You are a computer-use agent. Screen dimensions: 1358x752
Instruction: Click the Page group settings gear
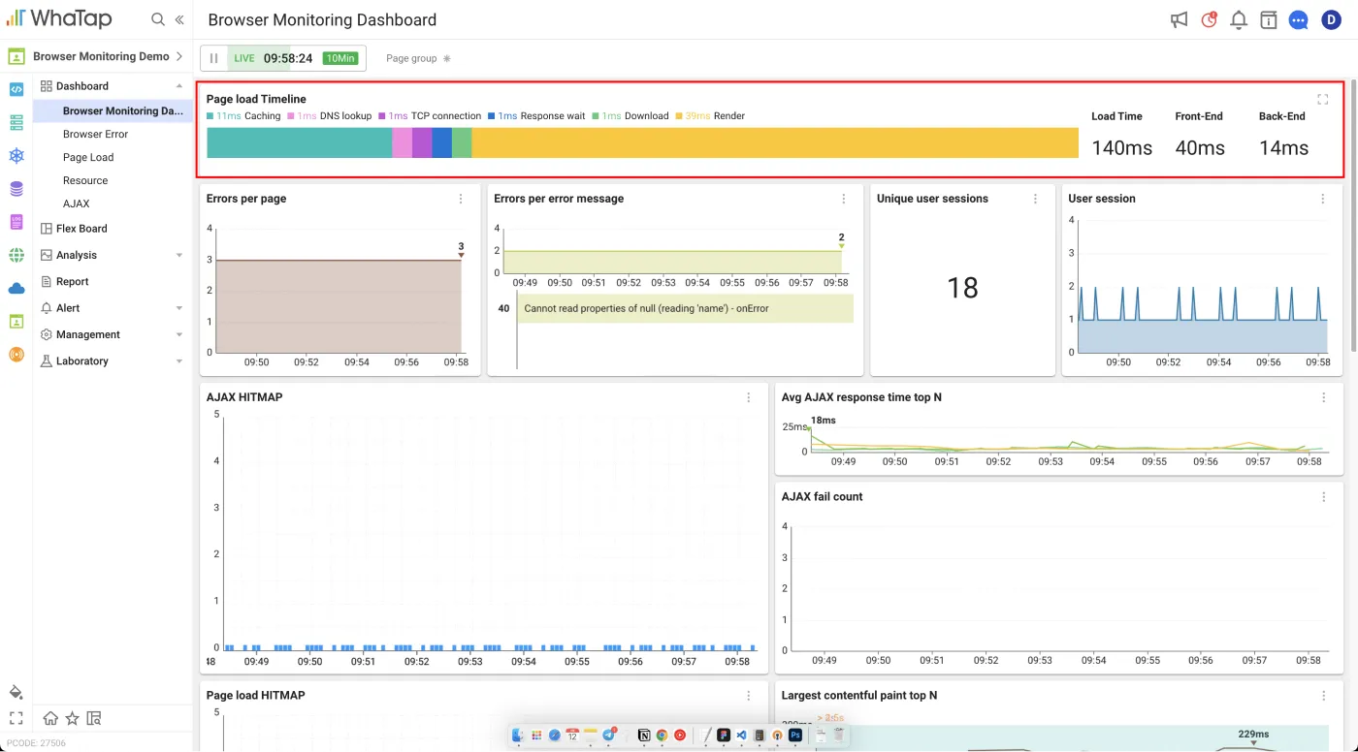447,58
